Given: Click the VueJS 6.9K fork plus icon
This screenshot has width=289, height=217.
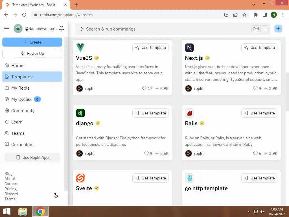Looking at the screenshot, I should (157, 88).
